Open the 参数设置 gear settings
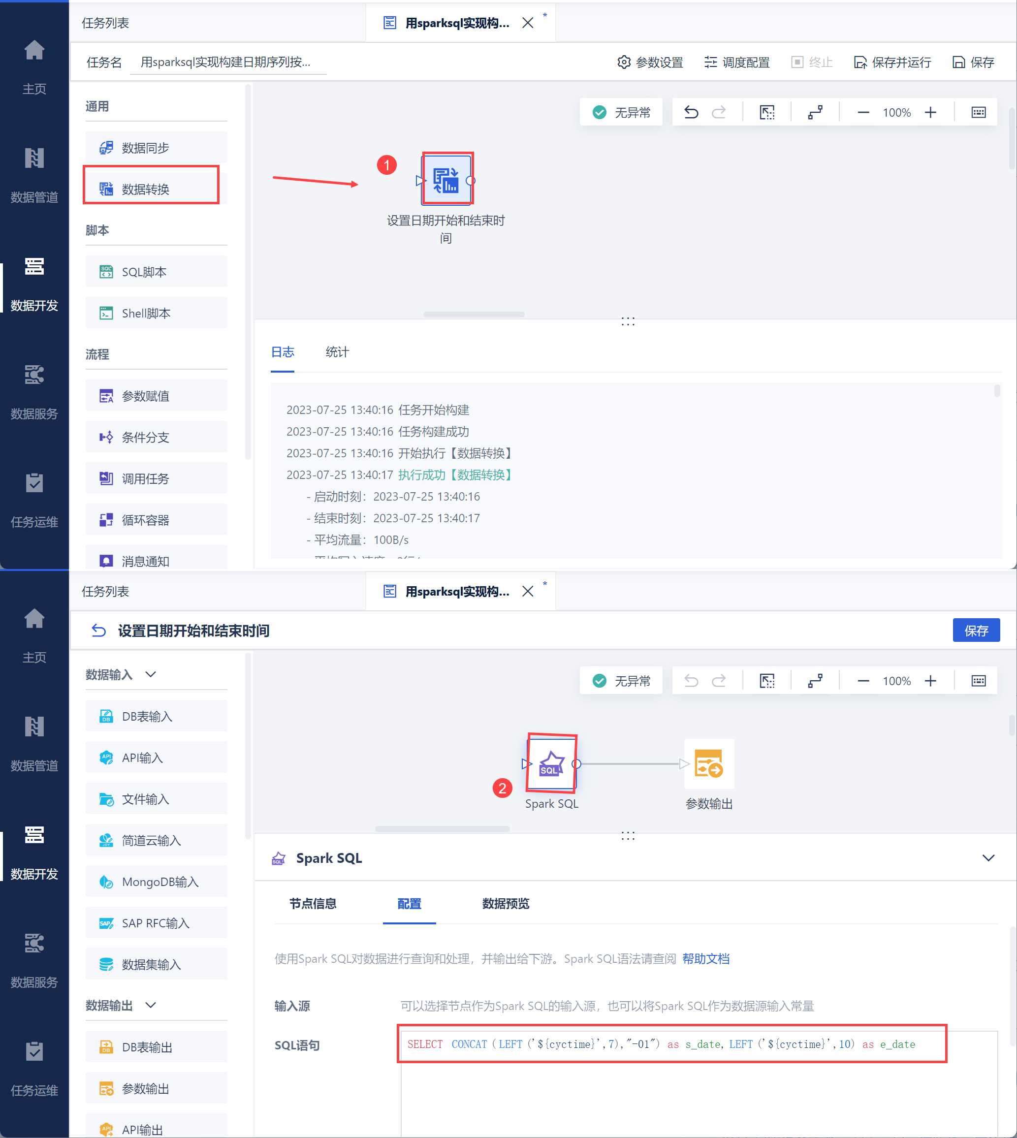The width and height of the screenshot is (1017, 1138). click(650, 62)
